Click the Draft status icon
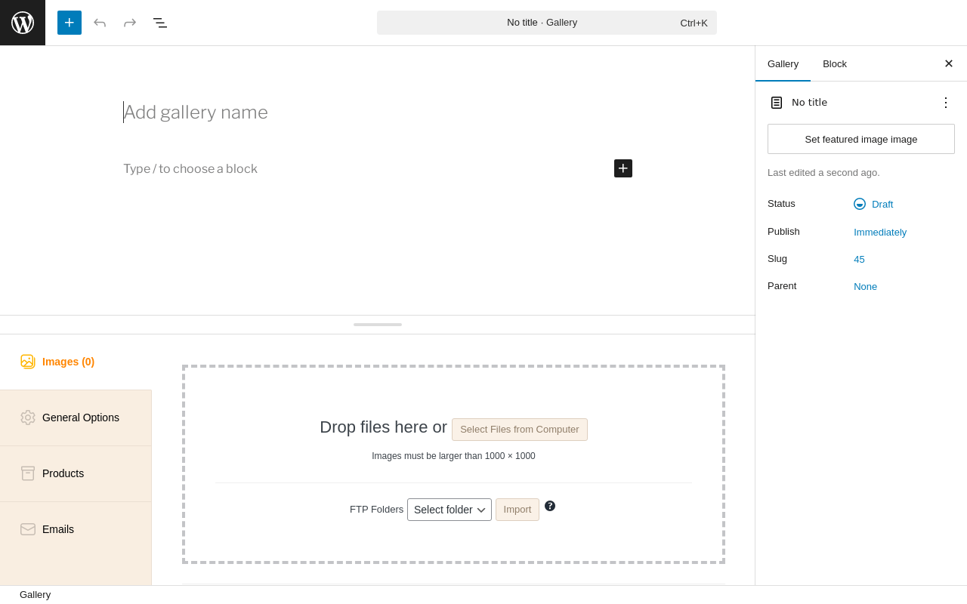Screen dimensions: 967x604 (x=860, y=204)
